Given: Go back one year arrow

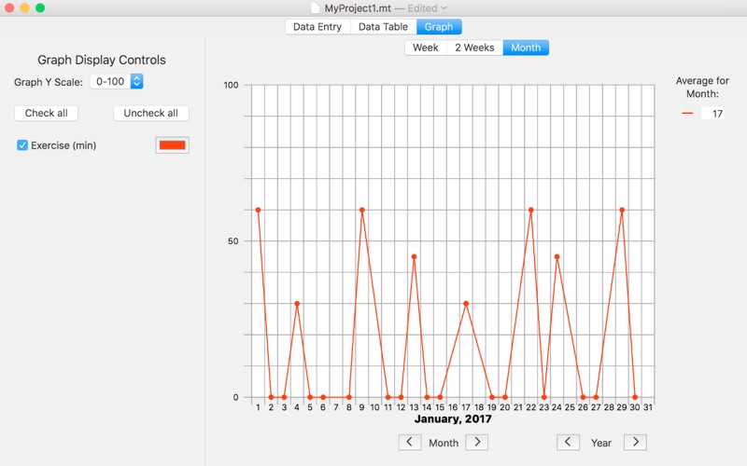Looking at the screenshot, I should click(568, 442).
